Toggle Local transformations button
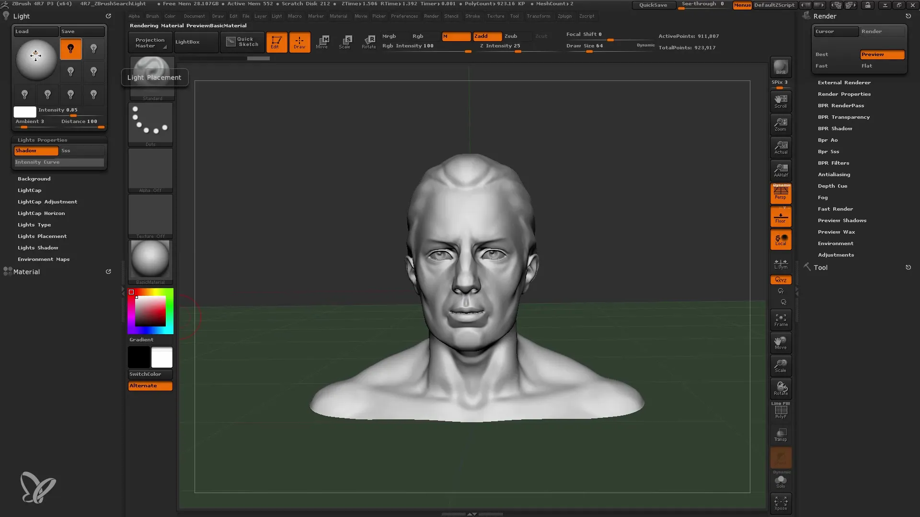This screenshot has height=517, width=920. click(x=781, y=239)
